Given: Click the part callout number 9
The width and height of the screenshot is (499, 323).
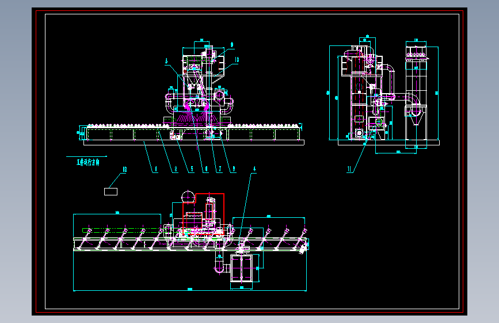Looking at the screenshot, I should pyautogui.click(x=232, y=45).
